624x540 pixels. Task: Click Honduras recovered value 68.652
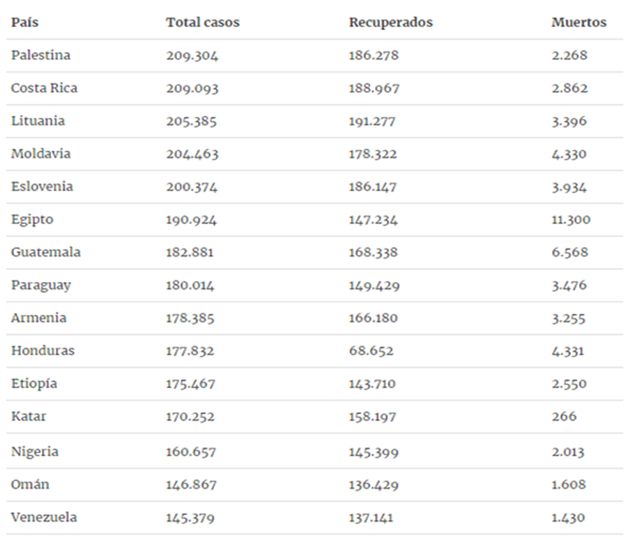click(x=371, y=351)
